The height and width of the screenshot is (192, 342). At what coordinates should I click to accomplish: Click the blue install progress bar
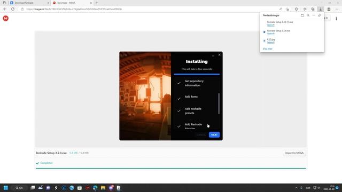[197, 74]
